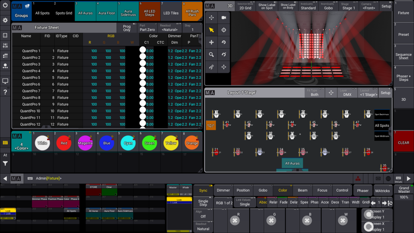Select the Magenta color preset

85,143
